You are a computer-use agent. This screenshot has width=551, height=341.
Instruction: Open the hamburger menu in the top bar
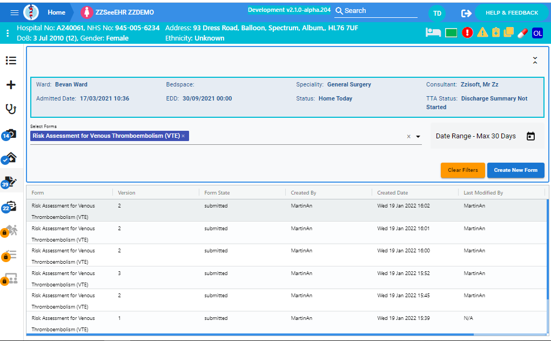pyautogui.click(x=15, y=12)
